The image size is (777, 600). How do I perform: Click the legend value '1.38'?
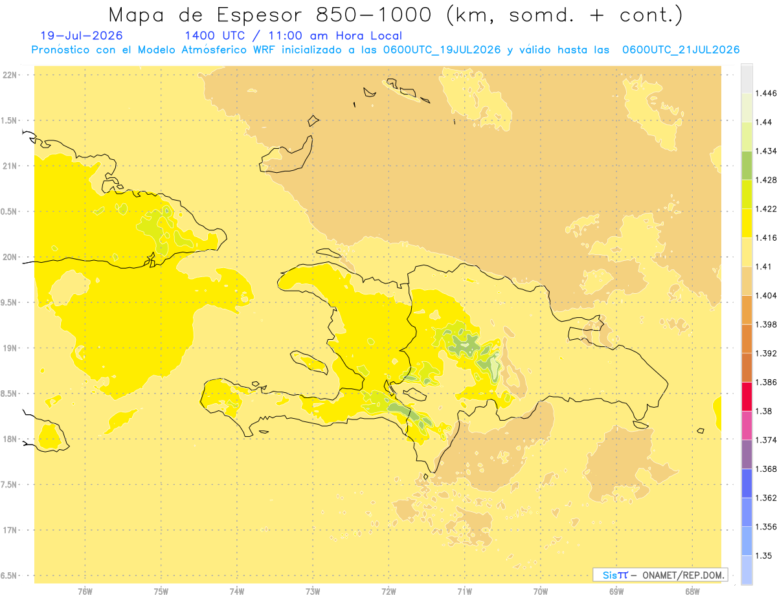(763, 411)
